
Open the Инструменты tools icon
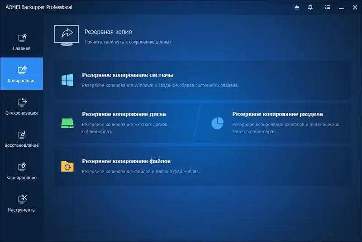click(22, 199)
